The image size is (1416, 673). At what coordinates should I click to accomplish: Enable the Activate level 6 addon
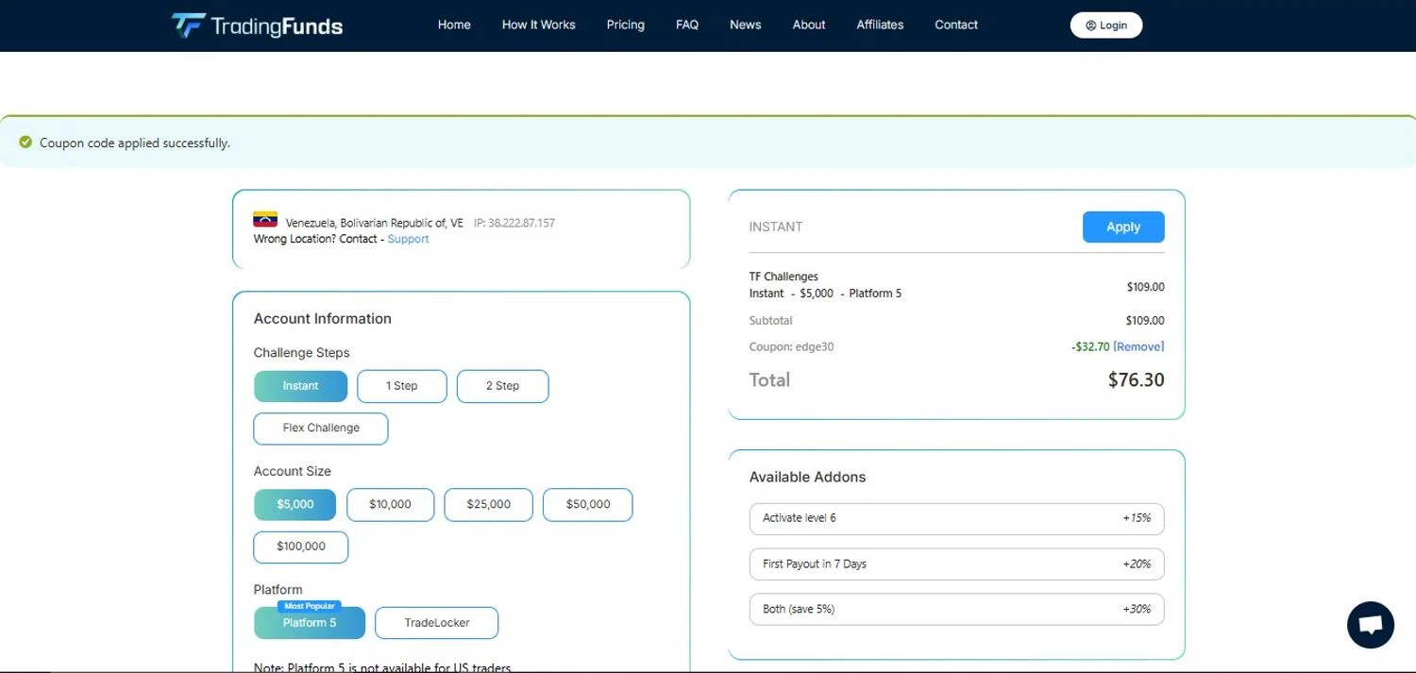click(957, 518)
